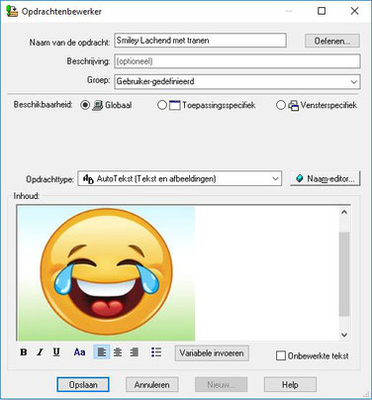Maximize the Opdrachtenbewerker window

[322, 11]
